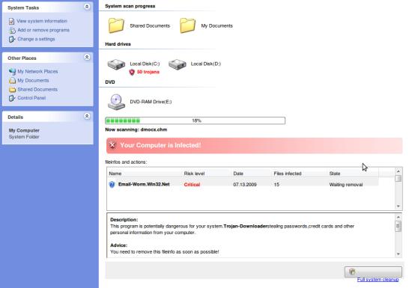Click the Add or remove programs icon

tap(12, 30)
